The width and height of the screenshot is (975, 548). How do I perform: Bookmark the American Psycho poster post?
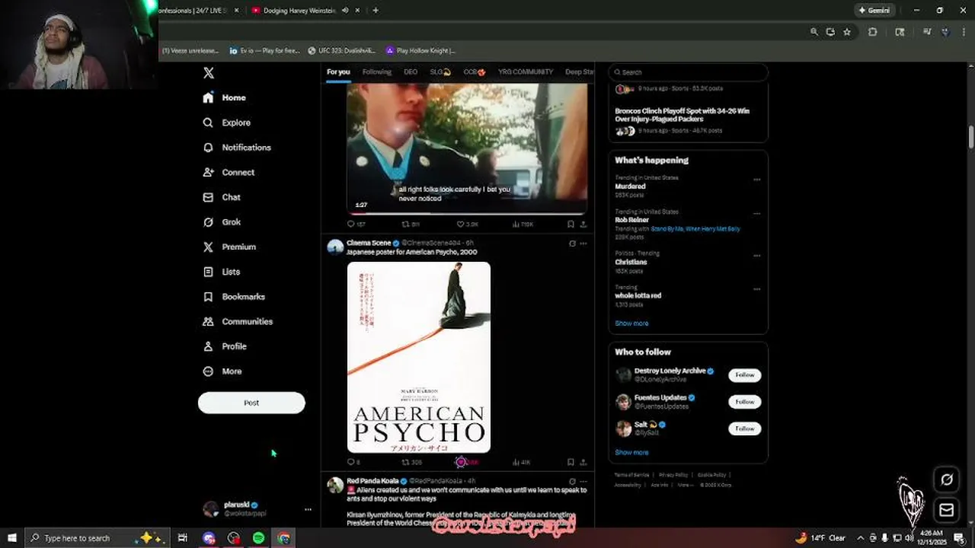571,462
